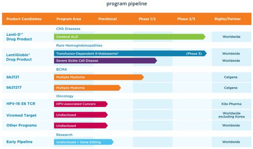
Task: Select the green Cerebral ALD bar
Action: click(130, 37)
